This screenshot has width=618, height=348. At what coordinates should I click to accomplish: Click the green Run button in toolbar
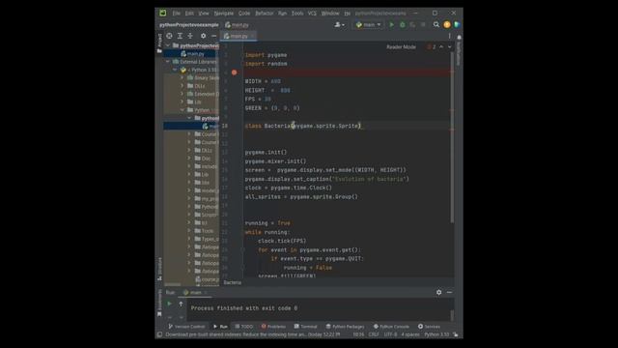[x=391, y=24]
